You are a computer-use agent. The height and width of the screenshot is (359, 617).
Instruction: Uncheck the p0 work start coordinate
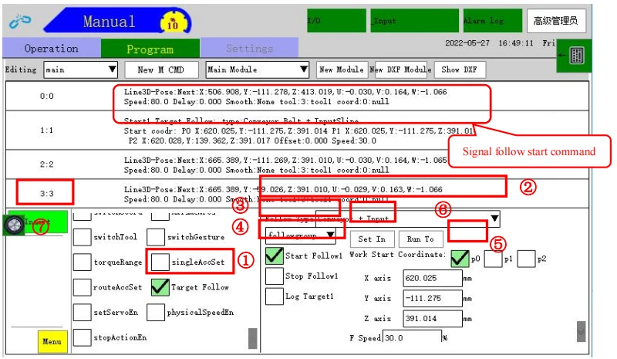(460, 259)
